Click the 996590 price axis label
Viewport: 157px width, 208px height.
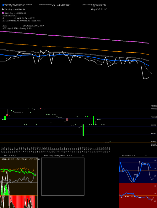(154, 125)
